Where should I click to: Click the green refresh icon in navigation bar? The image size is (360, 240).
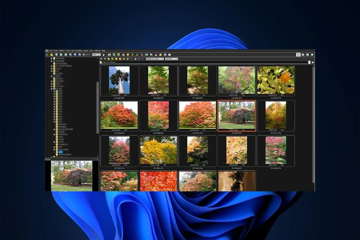[x=124, y=59]
